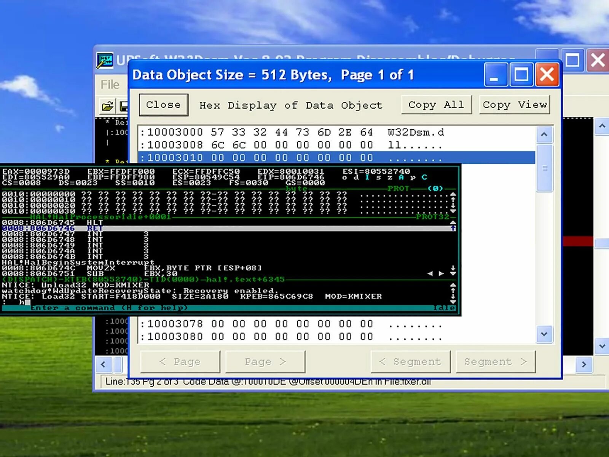Screen dimensions: 609x457
Task: Click page-down triangle in SoftICE command window
Action: [453, 302]
